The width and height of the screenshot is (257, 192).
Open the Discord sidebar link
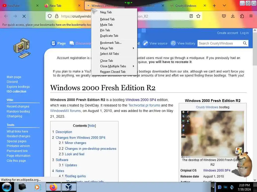tap(12, 82)
